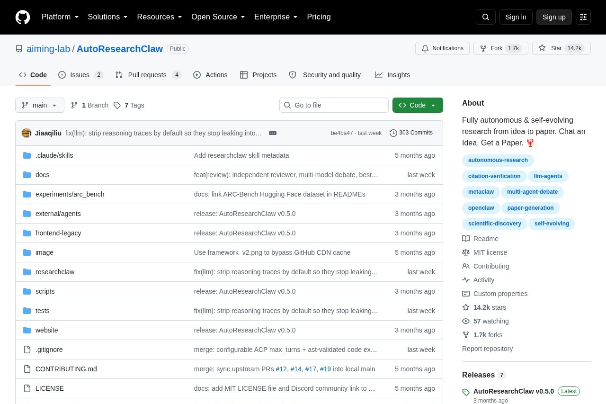Viewport: 606px width, 404px height.
Task: Click the pulse icon next to Activity
Action: (466, 280)
